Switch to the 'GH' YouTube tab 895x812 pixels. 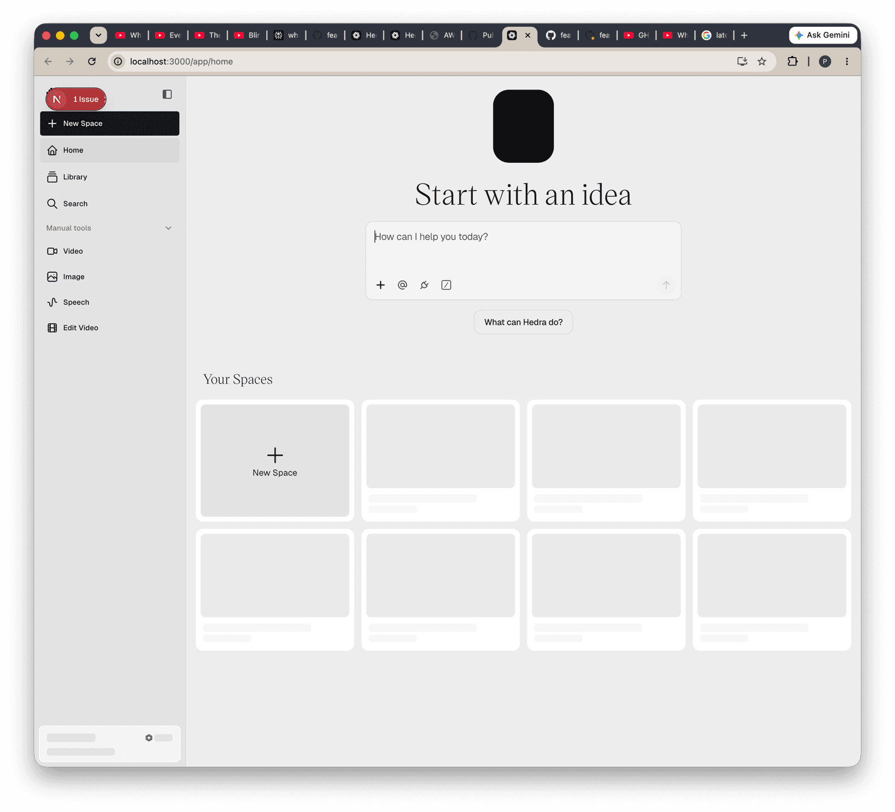(636, 35)
